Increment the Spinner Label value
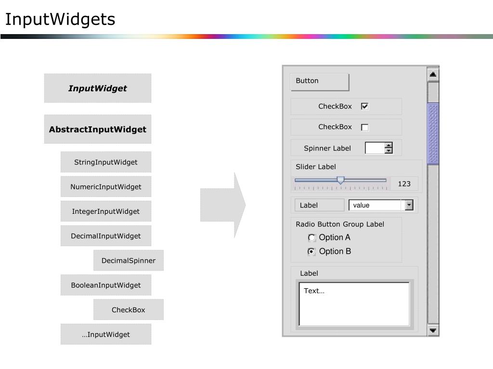This screenshot has width=493, height=369. 389,145
